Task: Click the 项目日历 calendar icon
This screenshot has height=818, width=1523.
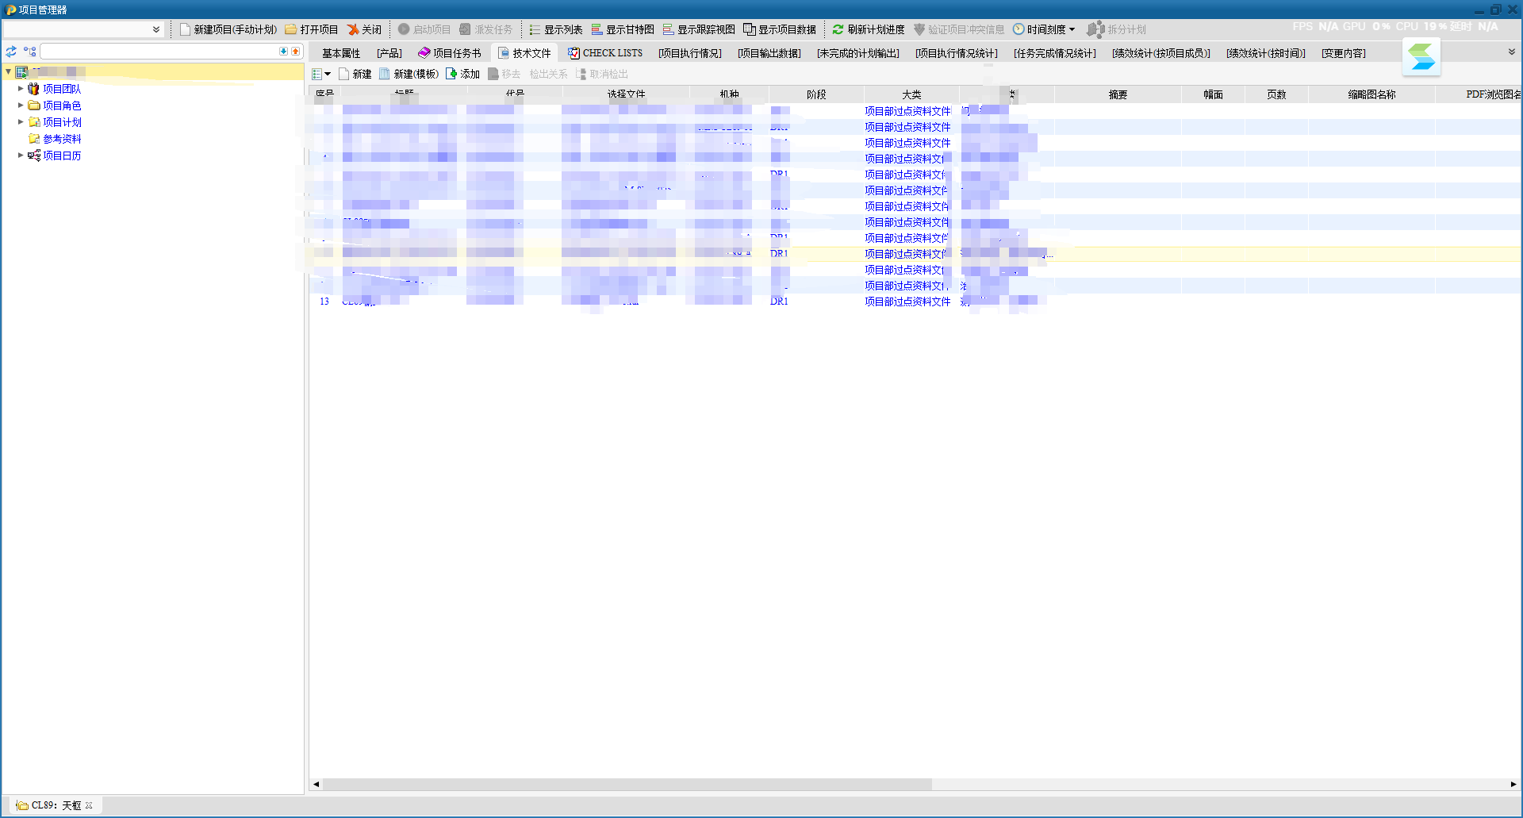Action: [33, 156]
